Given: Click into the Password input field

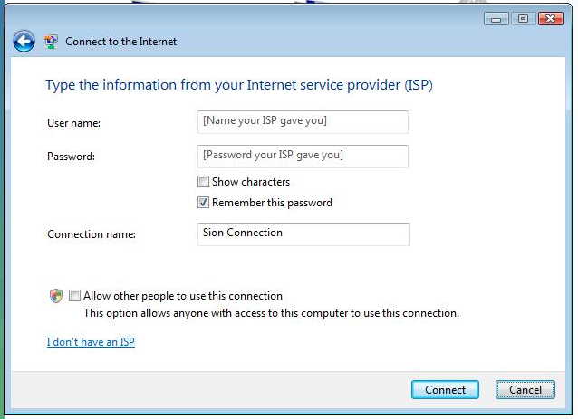Looking at the screenshot, I should tap(303, 157).
